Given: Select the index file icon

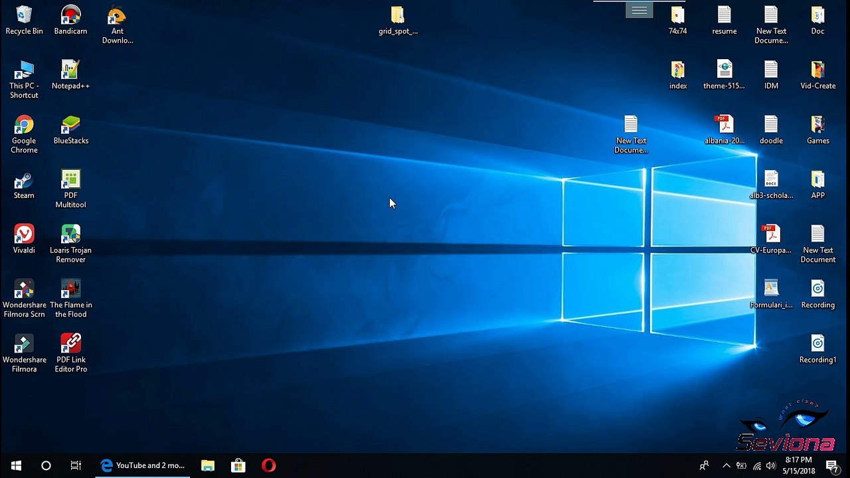Looking at the screenshot, I should pyautogui.click(x=677, y=75).
